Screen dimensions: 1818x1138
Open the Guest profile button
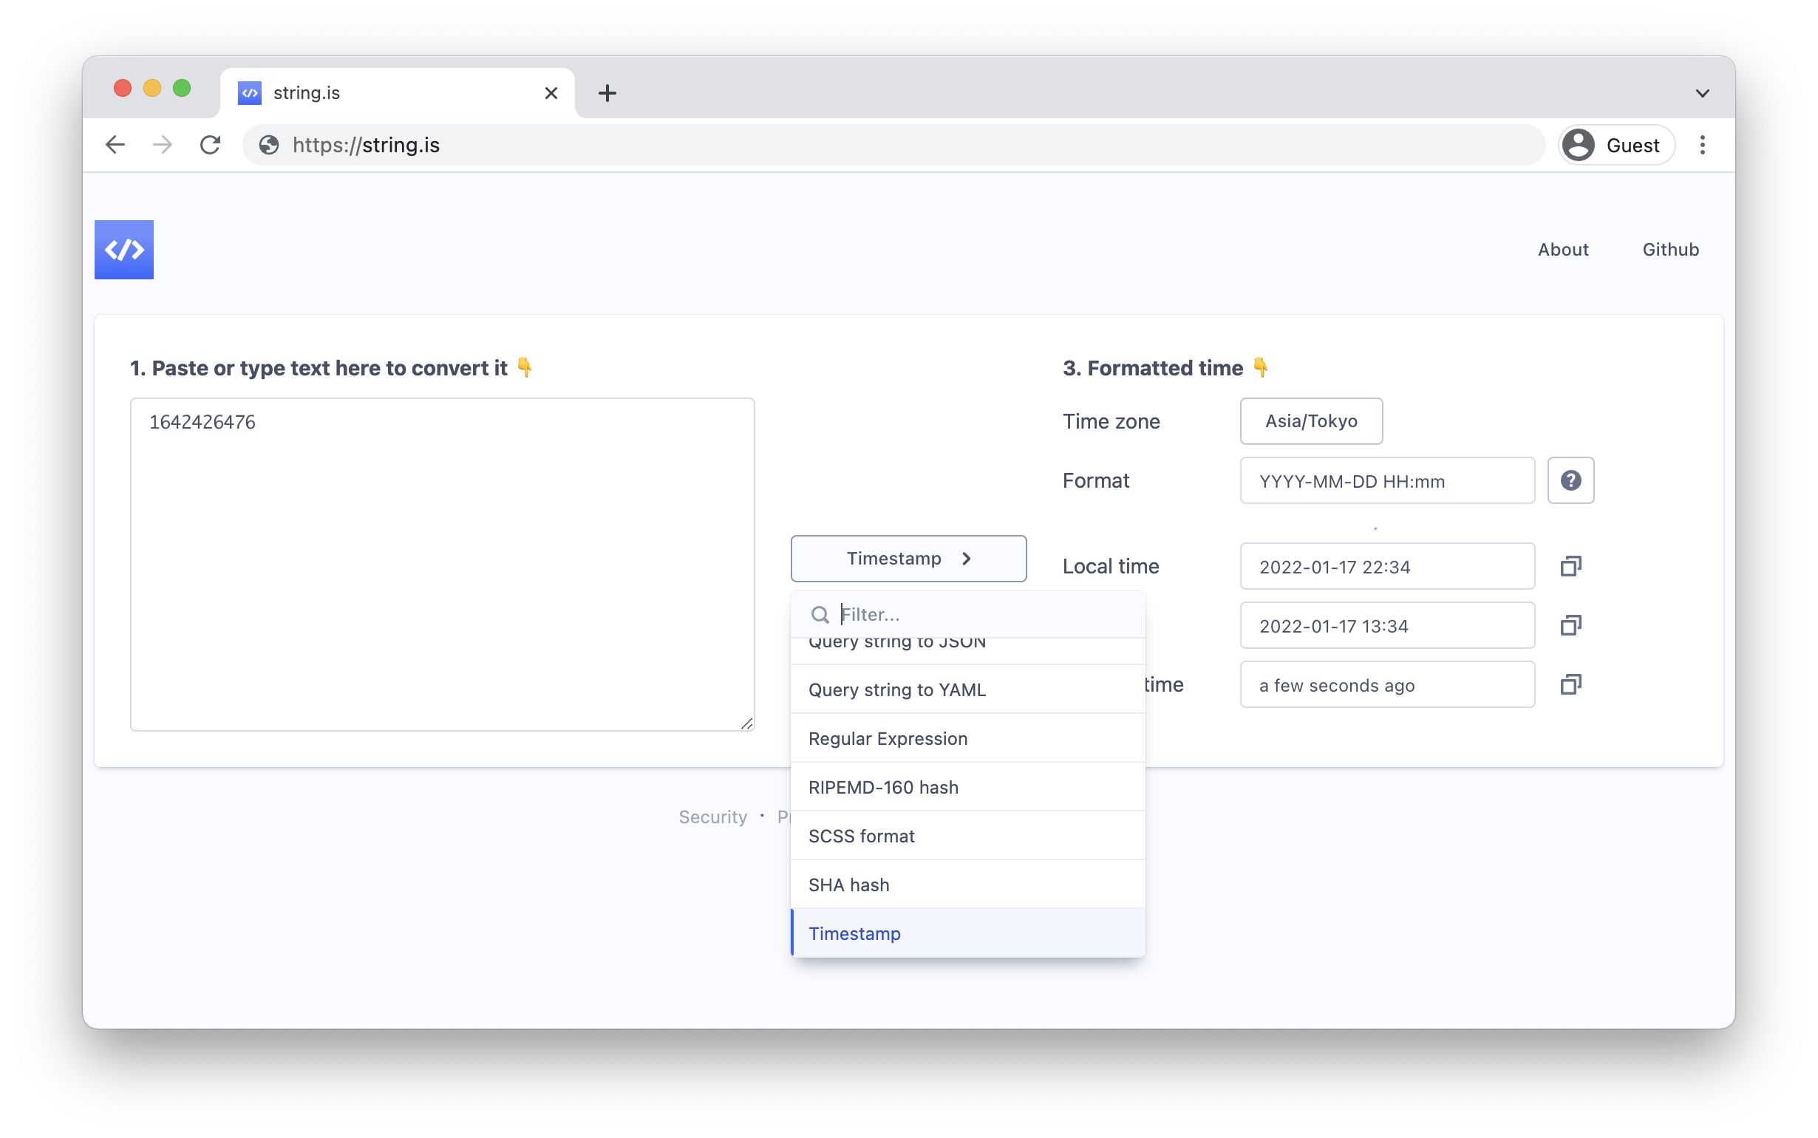point(1615,145)
